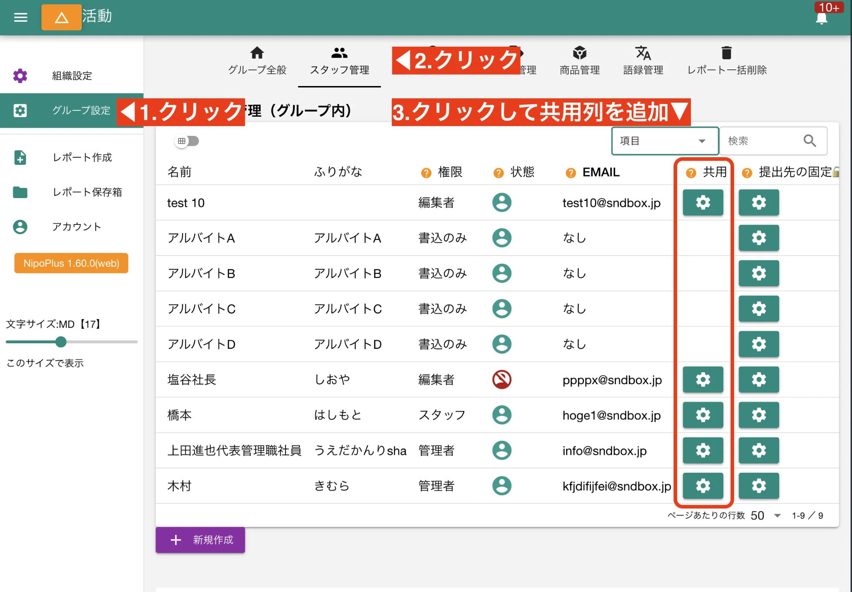The image size is (852, 592).
Task: Toggle the table display switch
Action: click(x=187, y=141)
